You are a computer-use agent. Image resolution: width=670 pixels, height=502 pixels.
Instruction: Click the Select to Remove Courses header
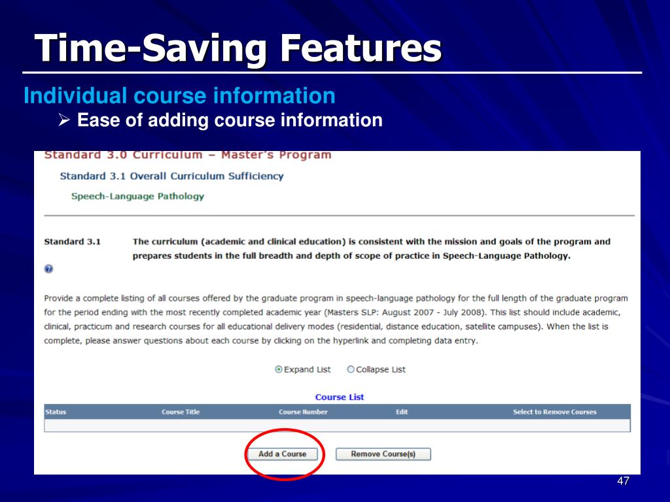pyautogui.click(x=555, y=412)
